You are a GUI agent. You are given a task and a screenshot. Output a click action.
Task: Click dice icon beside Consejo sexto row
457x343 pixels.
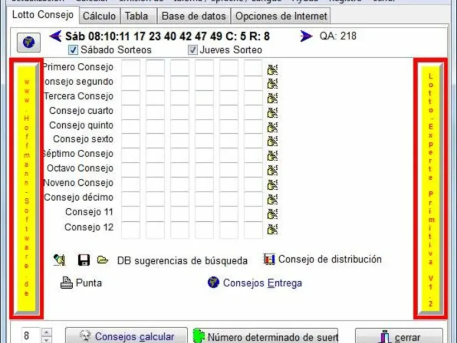click(x=272, y=141)
